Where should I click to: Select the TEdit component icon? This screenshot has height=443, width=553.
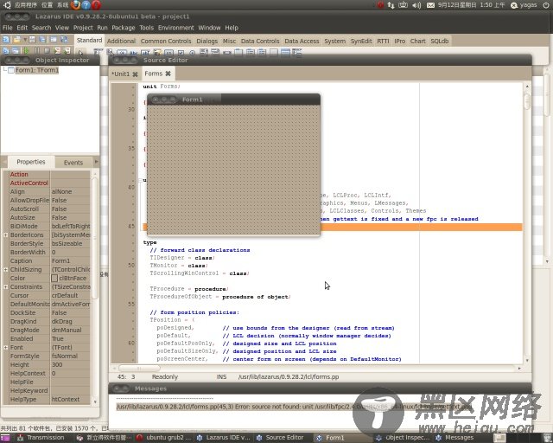[x=145, y=53]
